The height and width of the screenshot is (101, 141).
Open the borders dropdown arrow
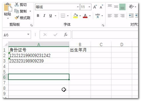click(x=68, y=16)
